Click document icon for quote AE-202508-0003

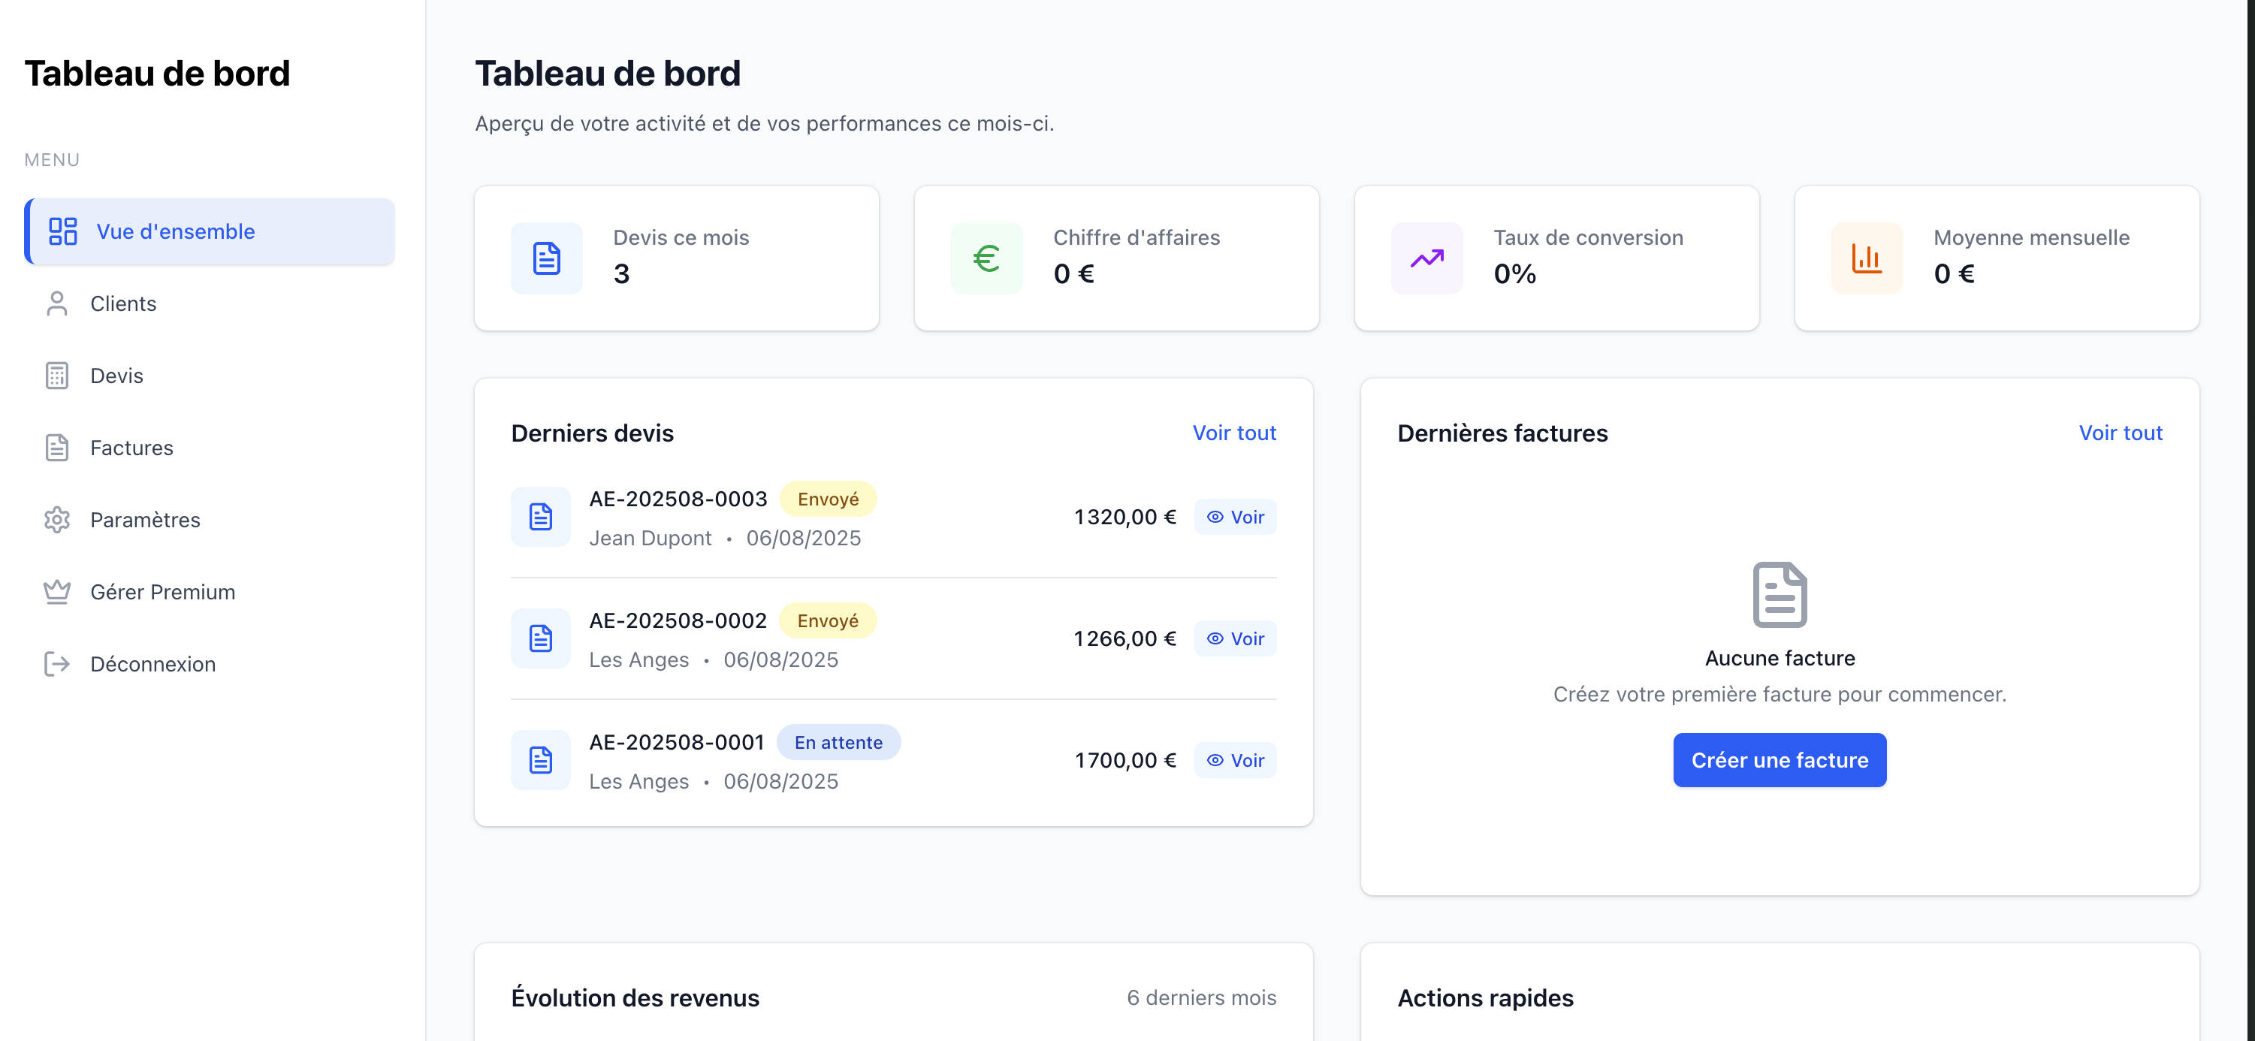click(x=541, y=517)
